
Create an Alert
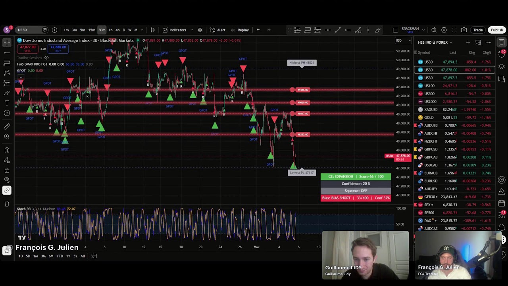tap(217, 30)
